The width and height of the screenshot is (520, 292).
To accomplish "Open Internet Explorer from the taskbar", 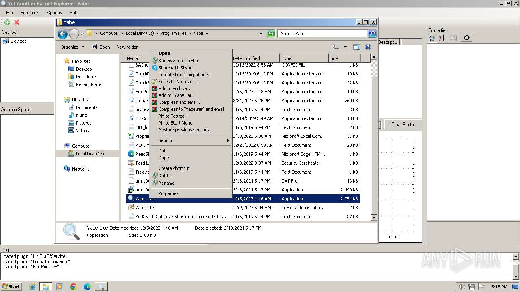I will (32, 287).
